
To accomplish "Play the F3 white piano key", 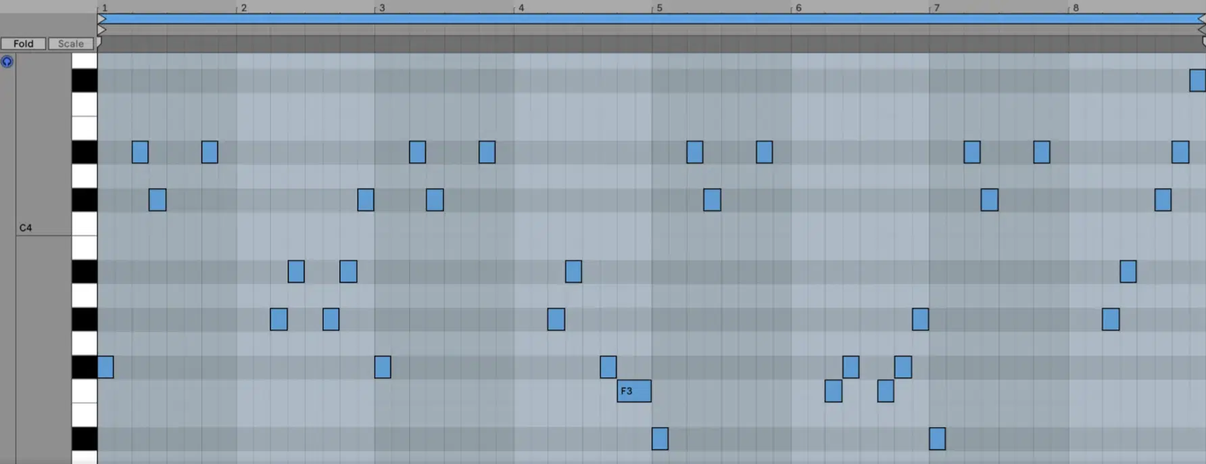I will pos(85,391).
